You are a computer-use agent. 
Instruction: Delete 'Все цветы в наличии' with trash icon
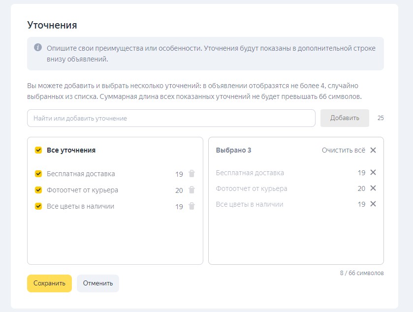point(192,206)
